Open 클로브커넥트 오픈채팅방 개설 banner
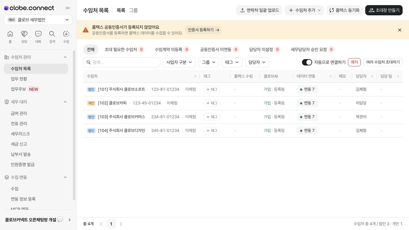409x230 pixels. 38,220
